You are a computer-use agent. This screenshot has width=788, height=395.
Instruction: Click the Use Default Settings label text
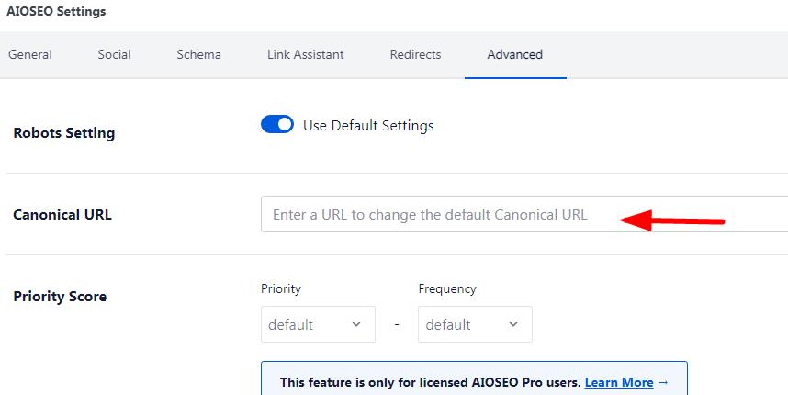click(x=368, y=125)
